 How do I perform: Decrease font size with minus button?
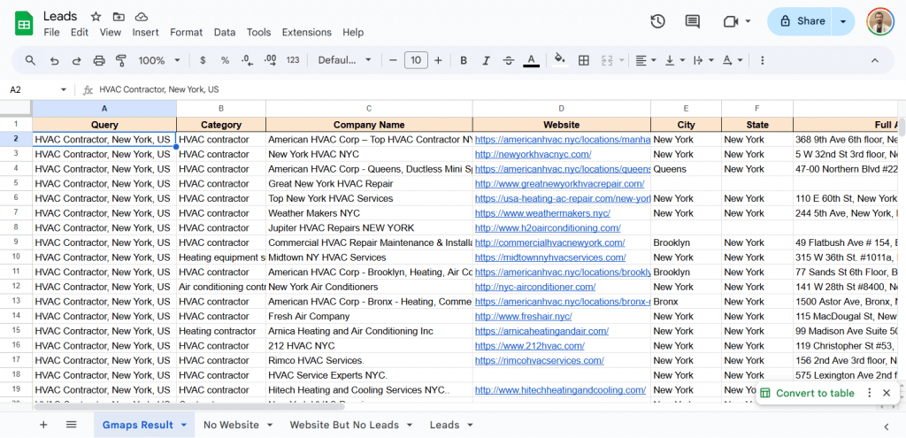[x=393, y=60]
